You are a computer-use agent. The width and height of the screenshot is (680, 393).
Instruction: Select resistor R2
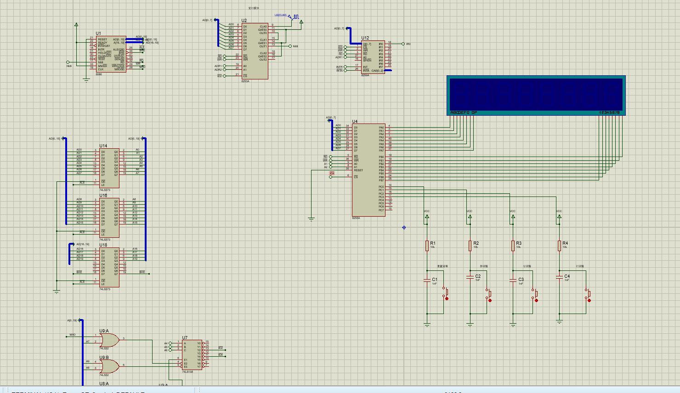pyautogui.click(x=470, y=246)
